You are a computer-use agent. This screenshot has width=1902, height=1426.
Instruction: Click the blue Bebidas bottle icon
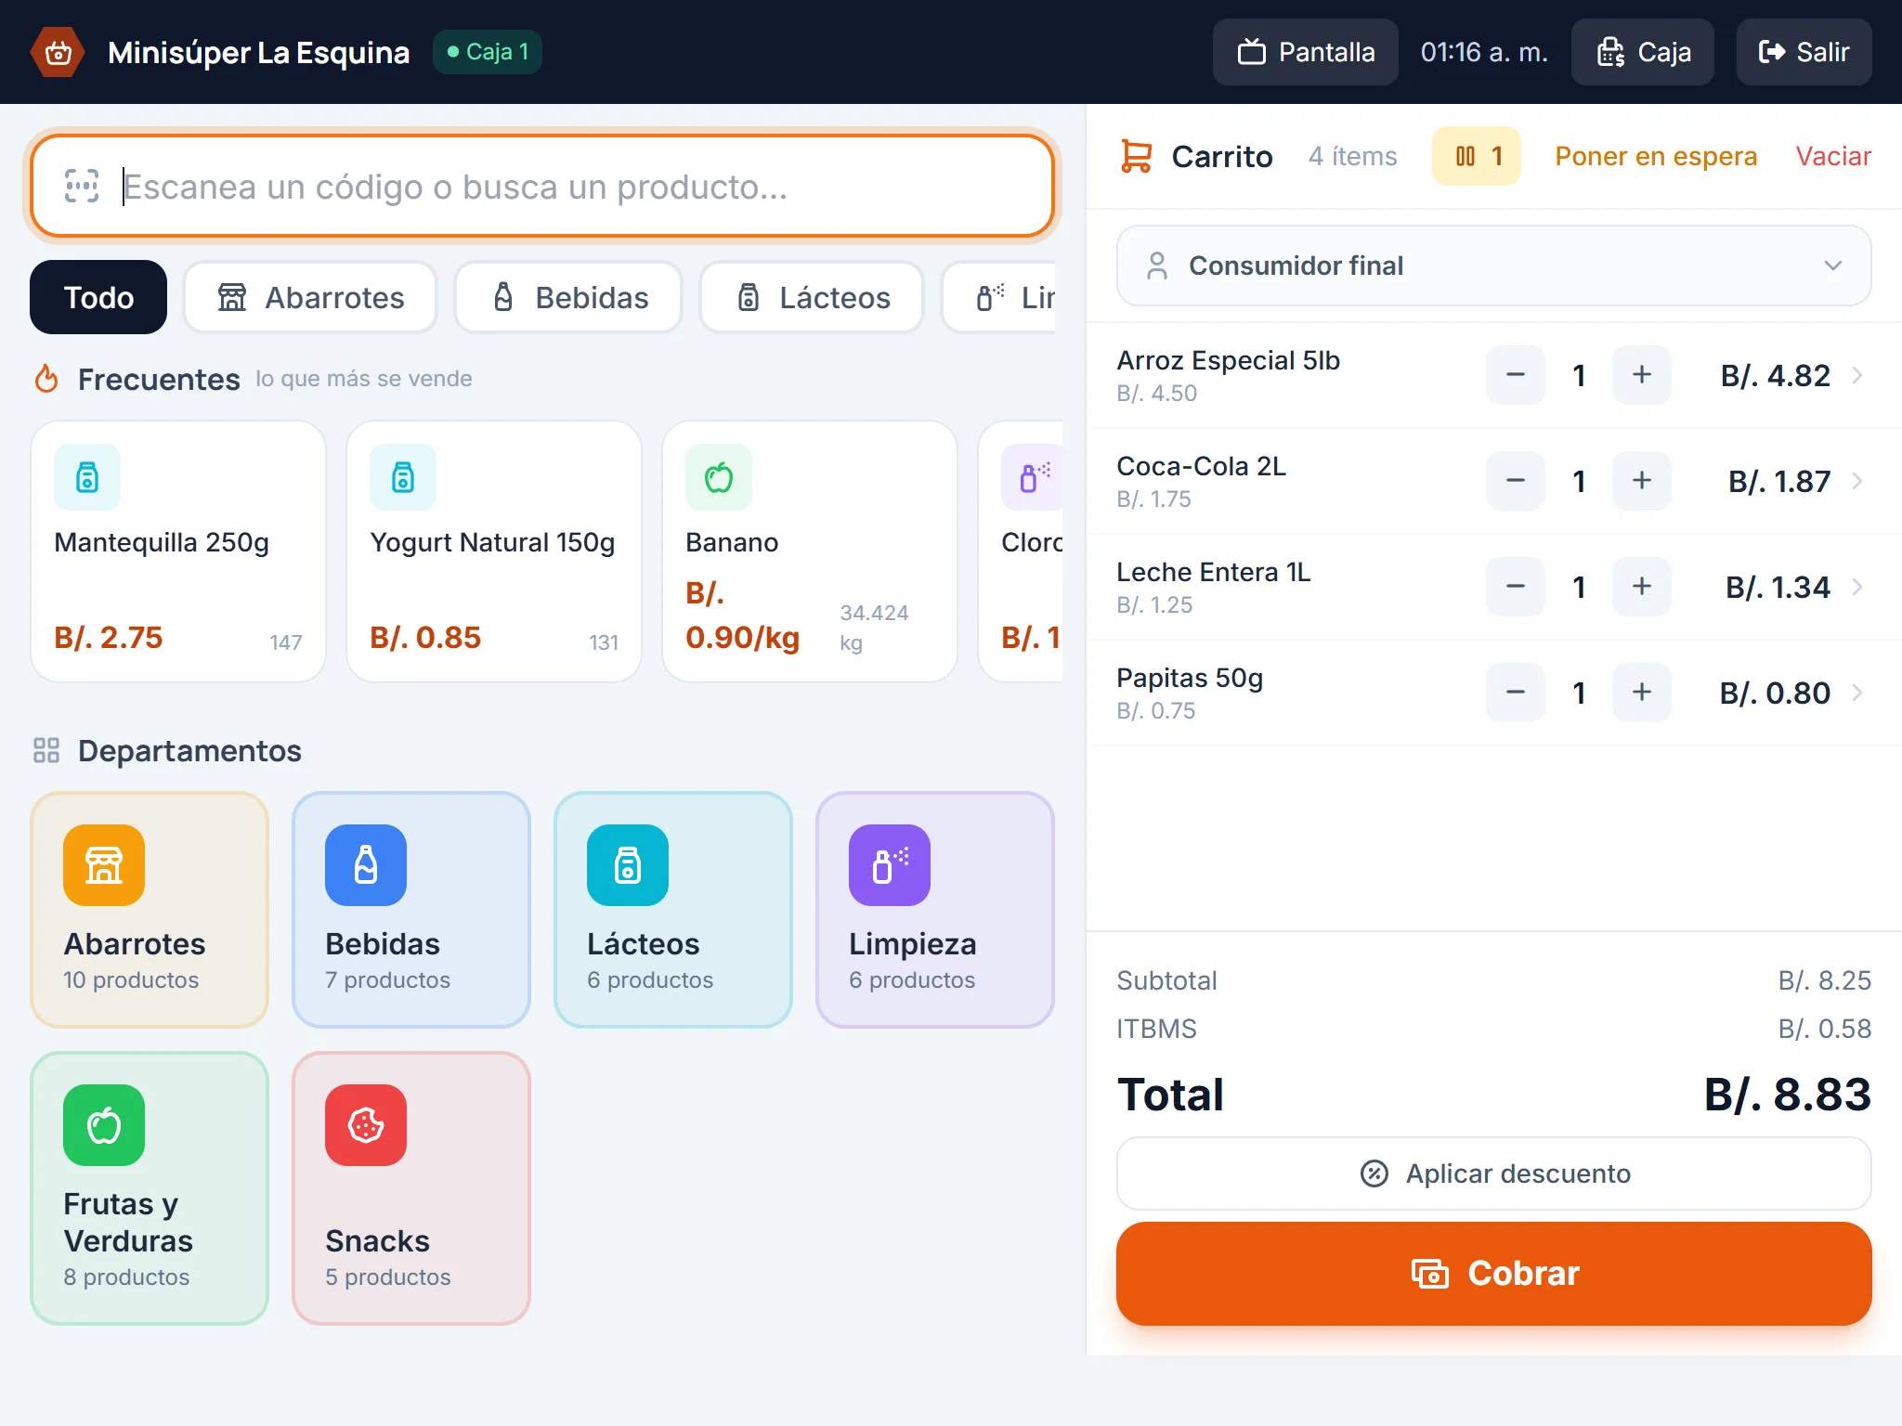366,865
